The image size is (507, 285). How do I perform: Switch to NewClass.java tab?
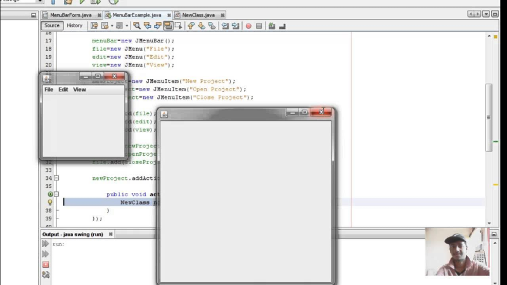pyautogui.click(x=198, y=15)
